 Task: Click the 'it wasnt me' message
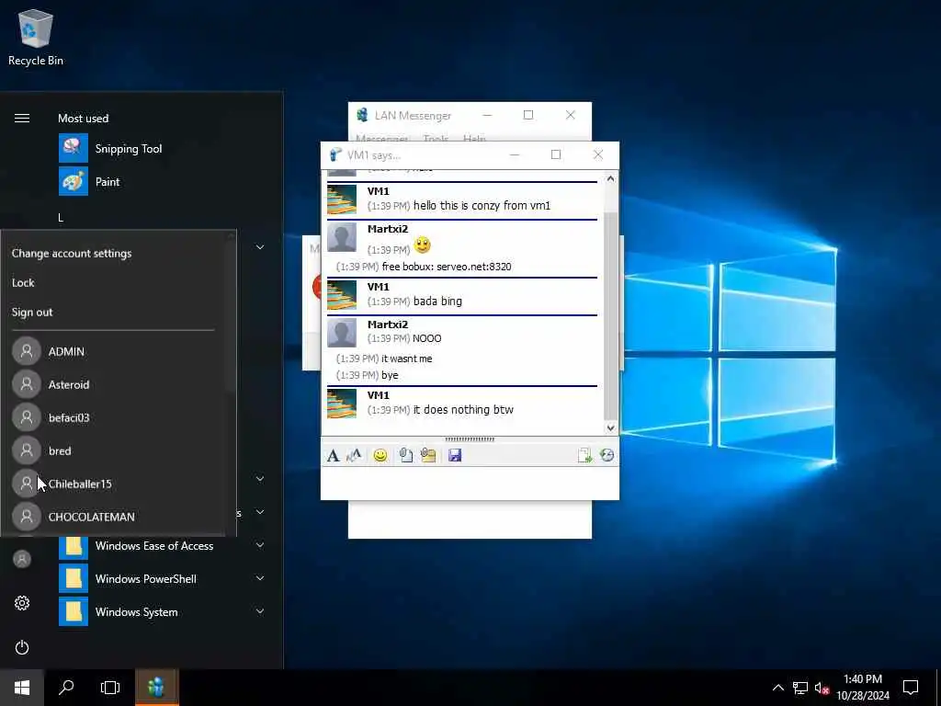(406, 359)
